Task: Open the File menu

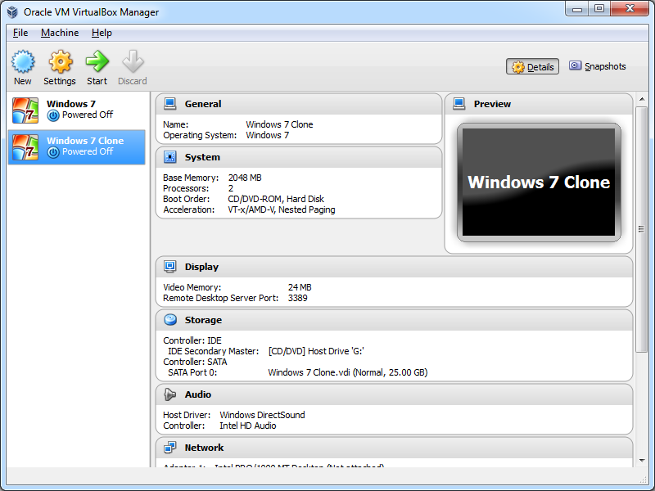Action: (x=20, y=33)
